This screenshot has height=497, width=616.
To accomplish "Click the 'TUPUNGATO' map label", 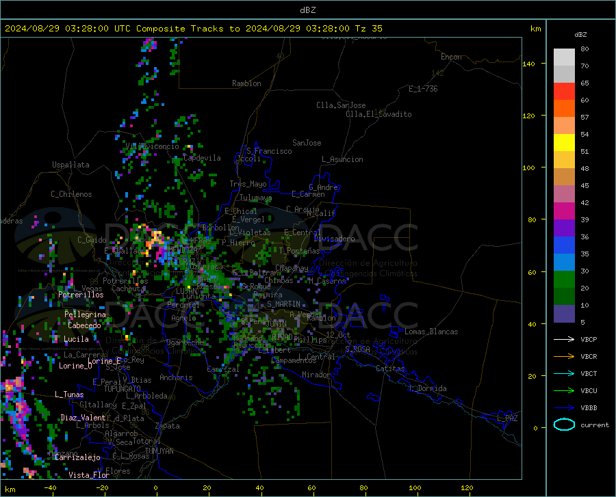I will (123, 389).
